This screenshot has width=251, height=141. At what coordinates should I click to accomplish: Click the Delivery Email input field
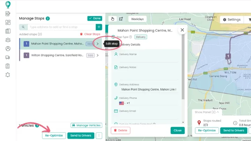pos(149,116)
